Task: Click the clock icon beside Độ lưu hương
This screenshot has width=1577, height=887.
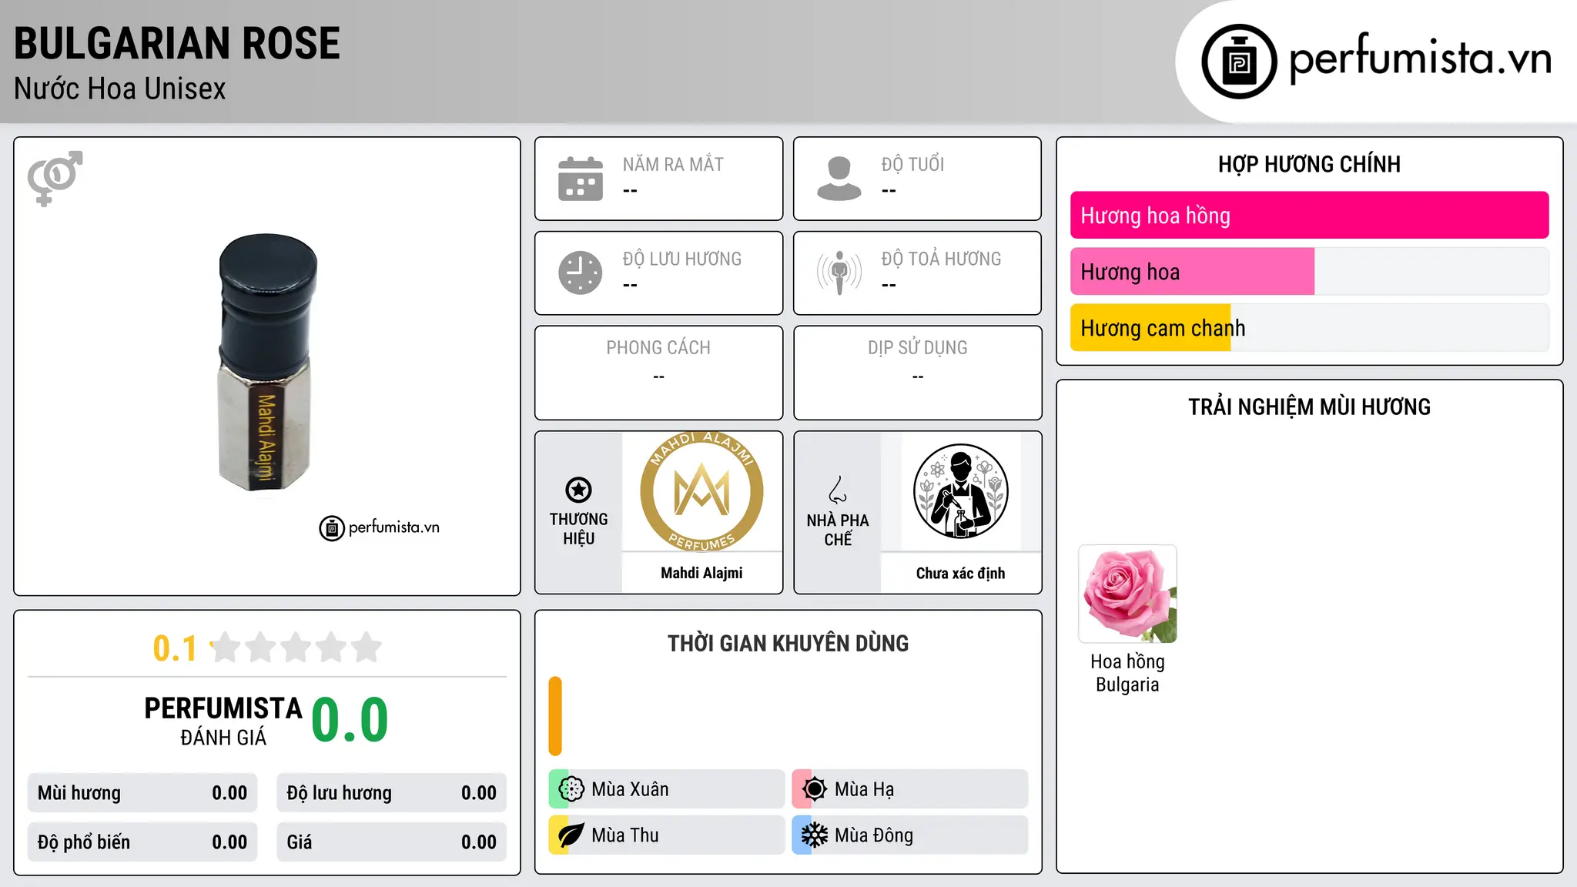Action: pyautogui.click(x=581, y=273)
